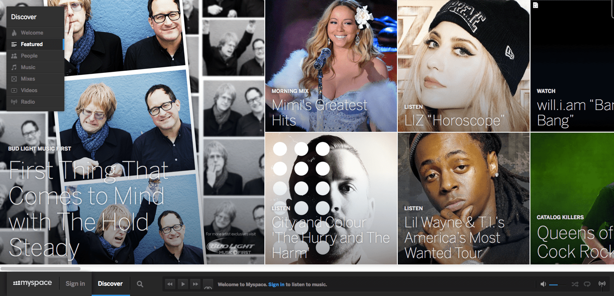This screenshot has height=296, width=614.
Task: Switch to the Discover tab in the player bar
Action: pos(110,284)
